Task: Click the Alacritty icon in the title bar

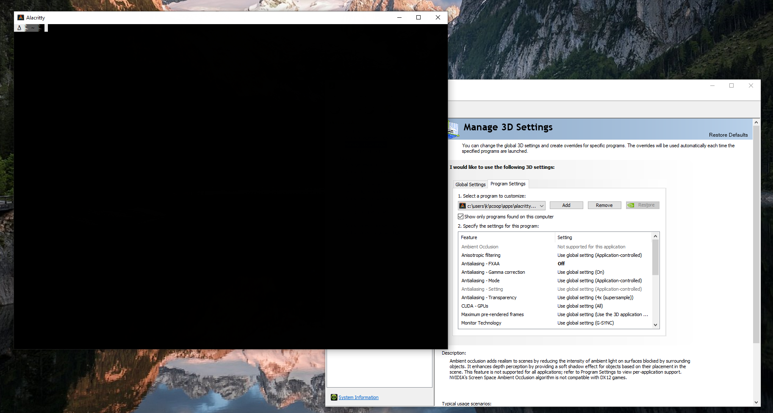Action: click(x=20, y=17)
